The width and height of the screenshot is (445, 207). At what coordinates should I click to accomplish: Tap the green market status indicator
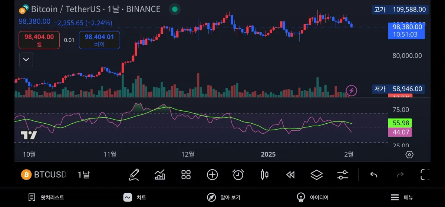175,9
